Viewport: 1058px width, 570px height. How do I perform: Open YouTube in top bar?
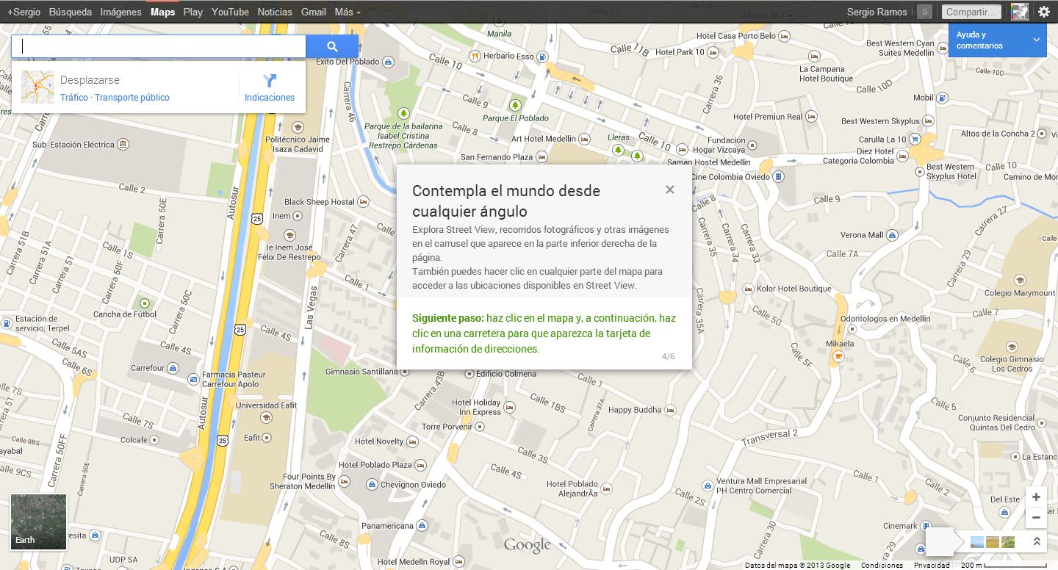coord(230,12)
